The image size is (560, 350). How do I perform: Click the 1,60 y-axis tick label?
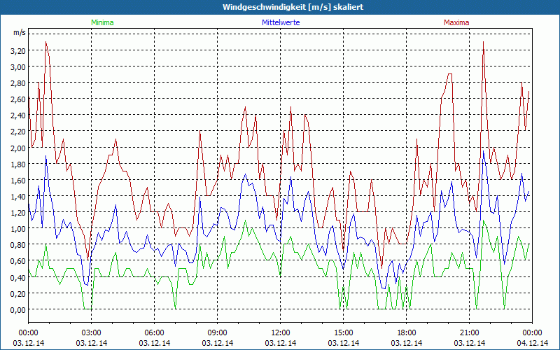[x=17, y=181]
